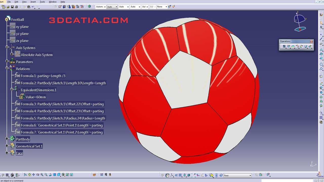The image size is (324, 182).
Task: Select the Rotate view icon
Action: (x=38, y=175)
